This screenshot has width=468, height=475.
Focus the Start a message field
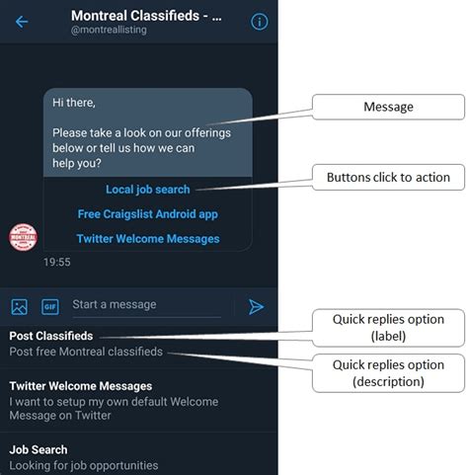pyautogui.click(x=146, y=305)
